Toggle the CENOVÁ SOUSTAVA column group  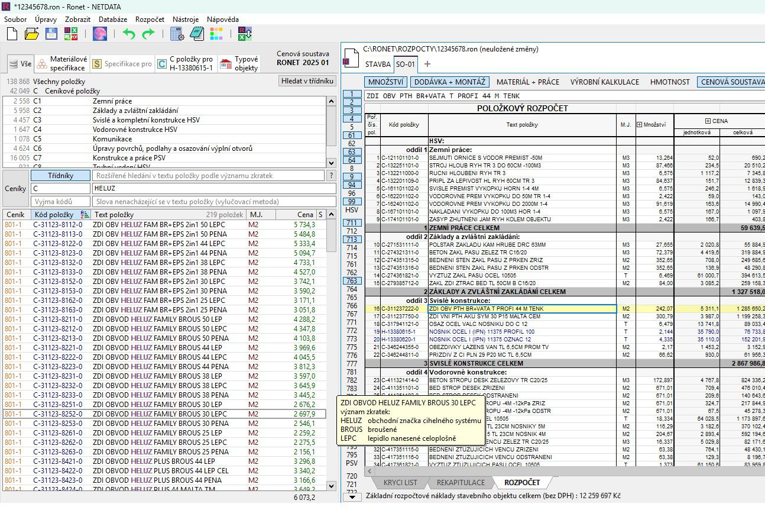tap(731, 82)
